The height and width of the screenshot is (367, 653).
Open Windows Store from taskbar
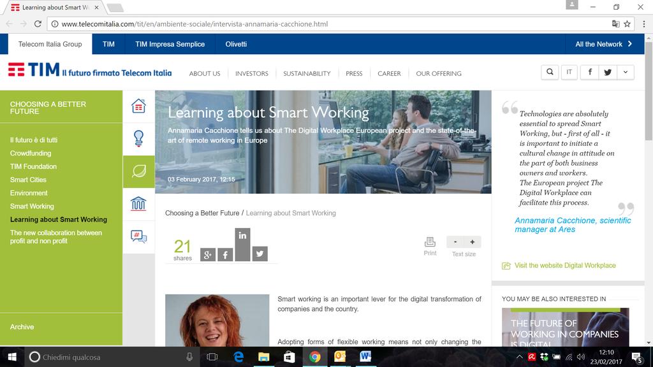coord(289,357)
